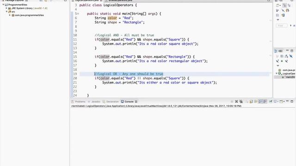Viewport: 296px width, 166px height.
Task: Click Remove All Terminated Launches double-X icon
Action: [241, 101]
